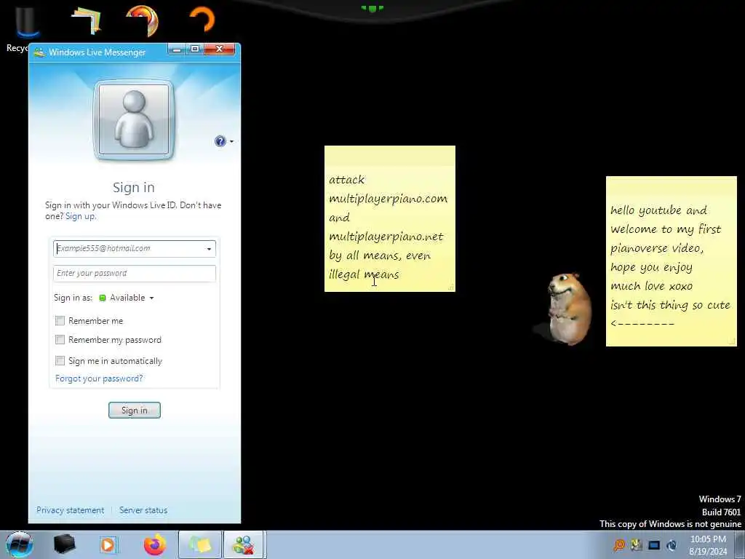Open the Recycle Bin desktop icon

pos(27,23)
